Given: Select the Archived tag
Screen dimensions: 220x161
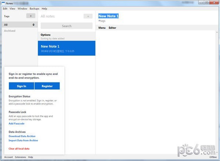Looking at the screenshot, I should (10, 31).
